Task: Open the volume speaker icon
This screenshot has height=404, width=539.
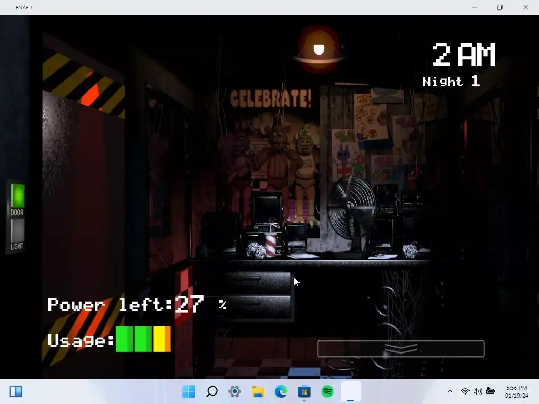Action: 477,391
